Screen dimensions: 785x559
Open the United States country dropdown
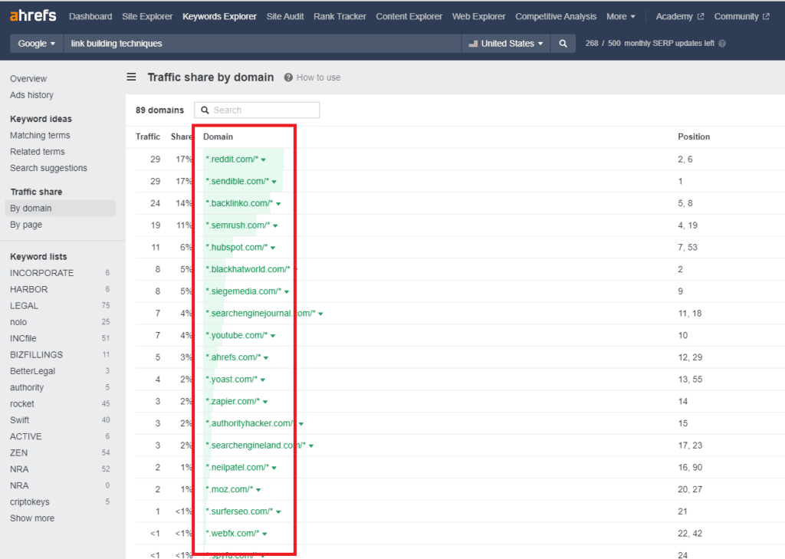click(x=506, y=44)
